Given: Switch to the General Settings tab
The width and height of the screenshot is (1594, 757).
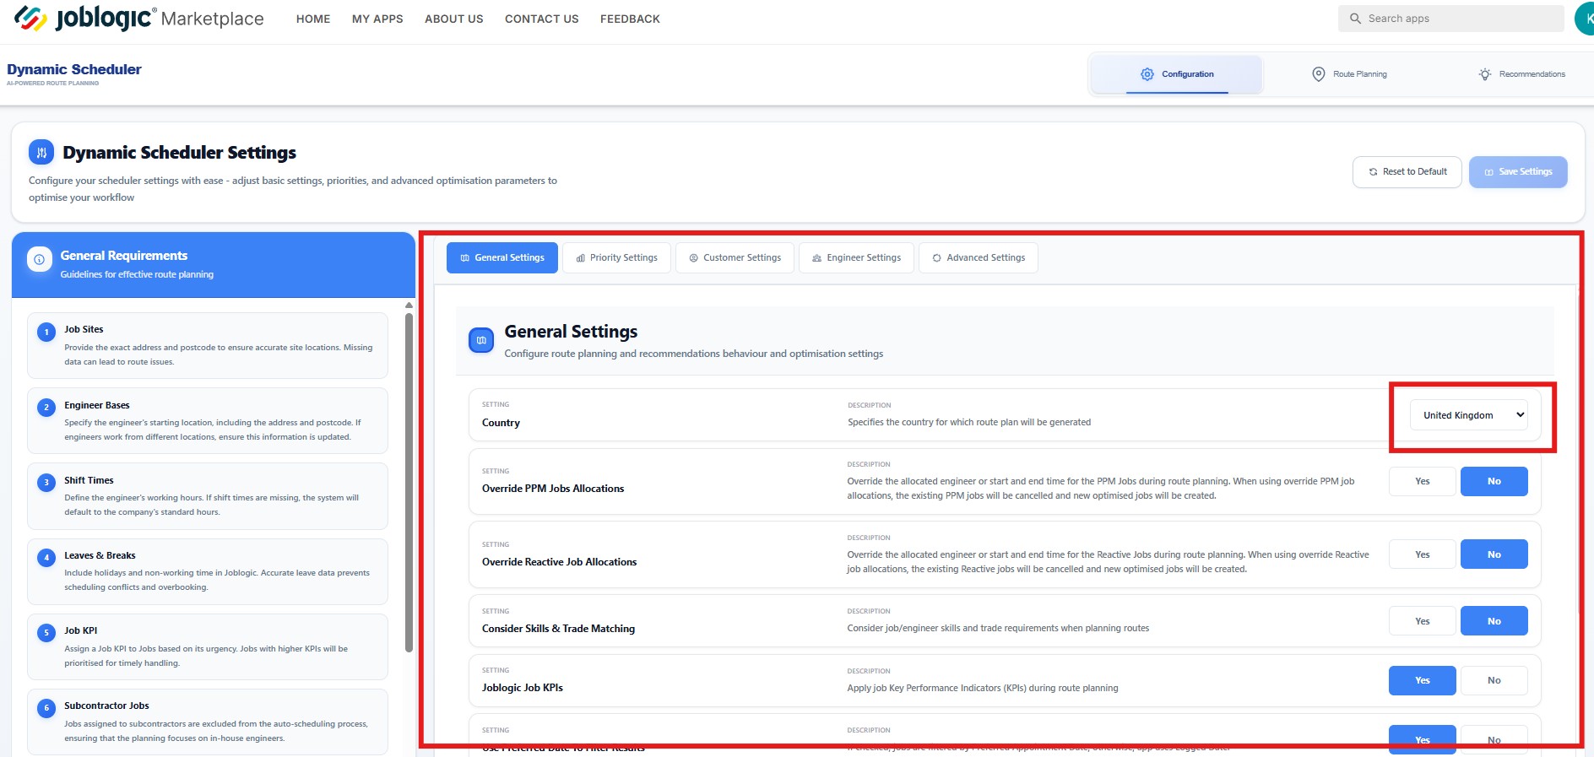Looking at the screenshot, I should point(502,257).
